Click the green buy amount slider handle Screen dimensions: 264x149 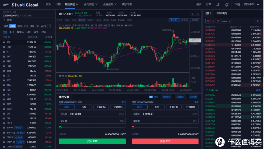pos(60,127)
